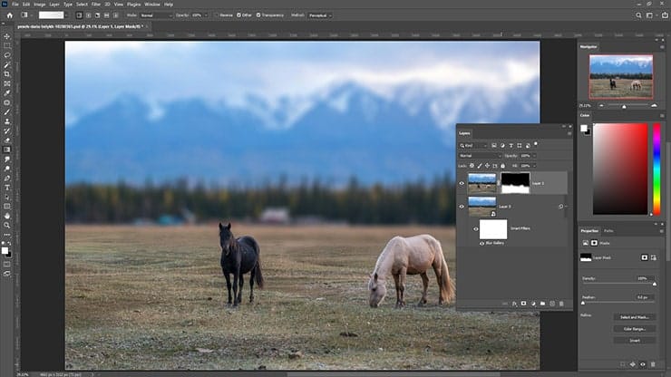Open the Layers panel Fill dropdown
671x377 pixels.
[x=534, y=166]
